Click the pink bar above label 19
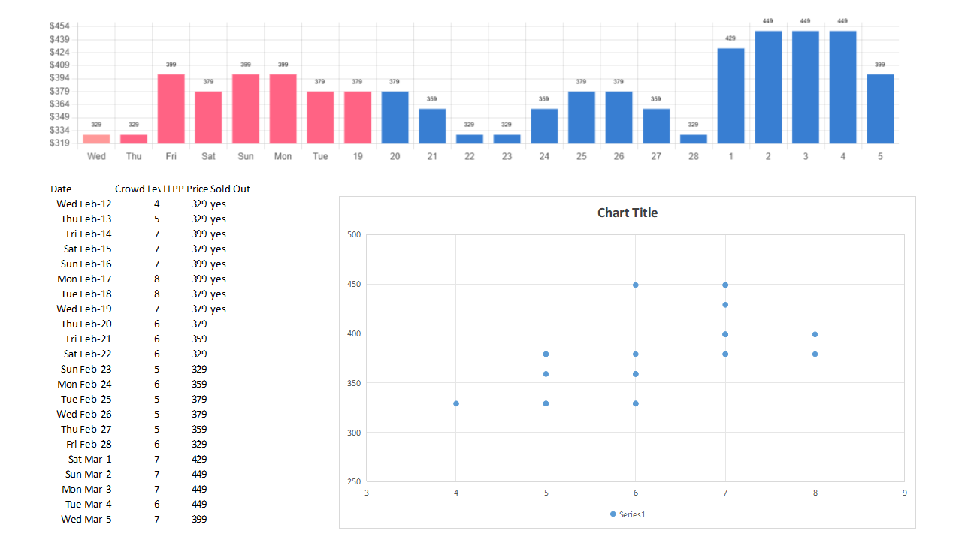The image size is (977, 543). point(358,117)
